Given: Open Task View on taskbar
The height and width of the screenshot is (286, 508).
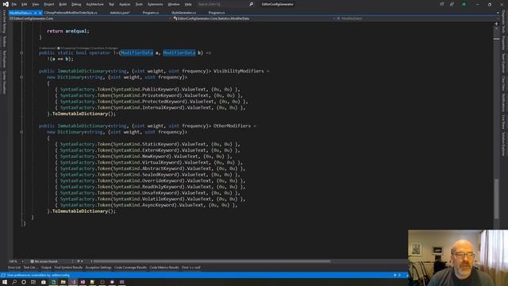Looking at the screenshot, I should tap(33, 282).
